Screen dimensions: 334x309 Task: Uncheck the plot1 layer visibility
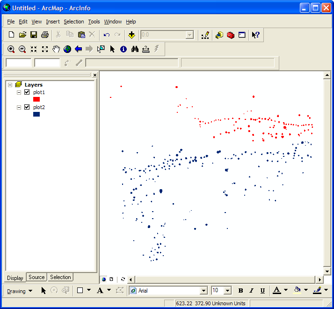[x=27, y=92]
